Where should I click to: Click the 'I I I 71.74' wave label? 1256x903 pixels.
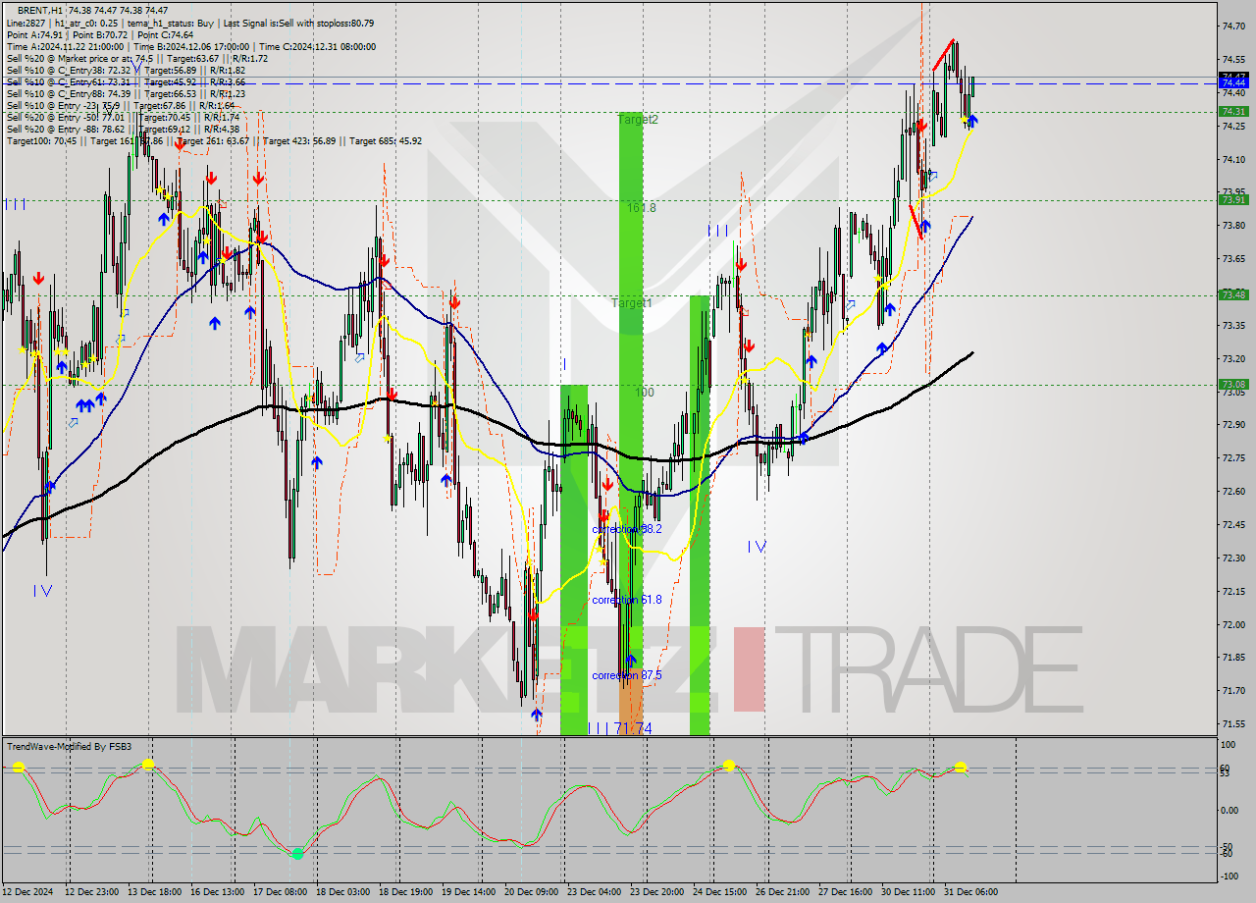click(619, 728)
